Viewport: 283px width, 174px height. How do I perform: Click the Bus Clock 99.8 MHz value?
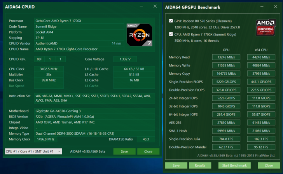[x=49, y=80]
